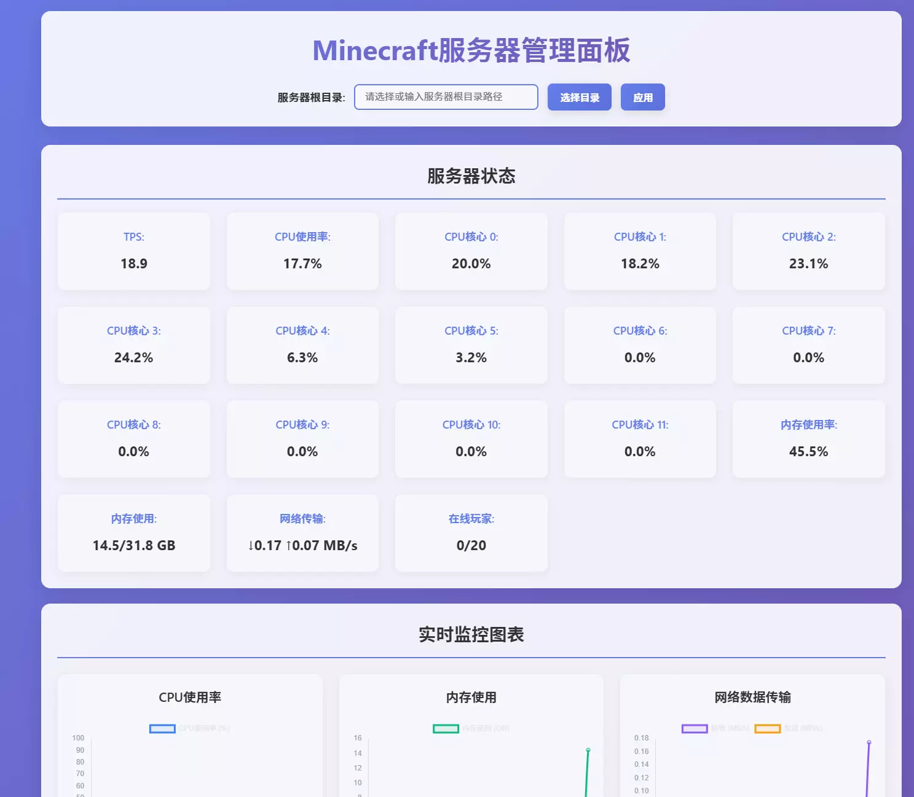Viewport: 914px width, 797px height.
Task: Click the 在线玩家 value 0/20
Action: [471, 545]
